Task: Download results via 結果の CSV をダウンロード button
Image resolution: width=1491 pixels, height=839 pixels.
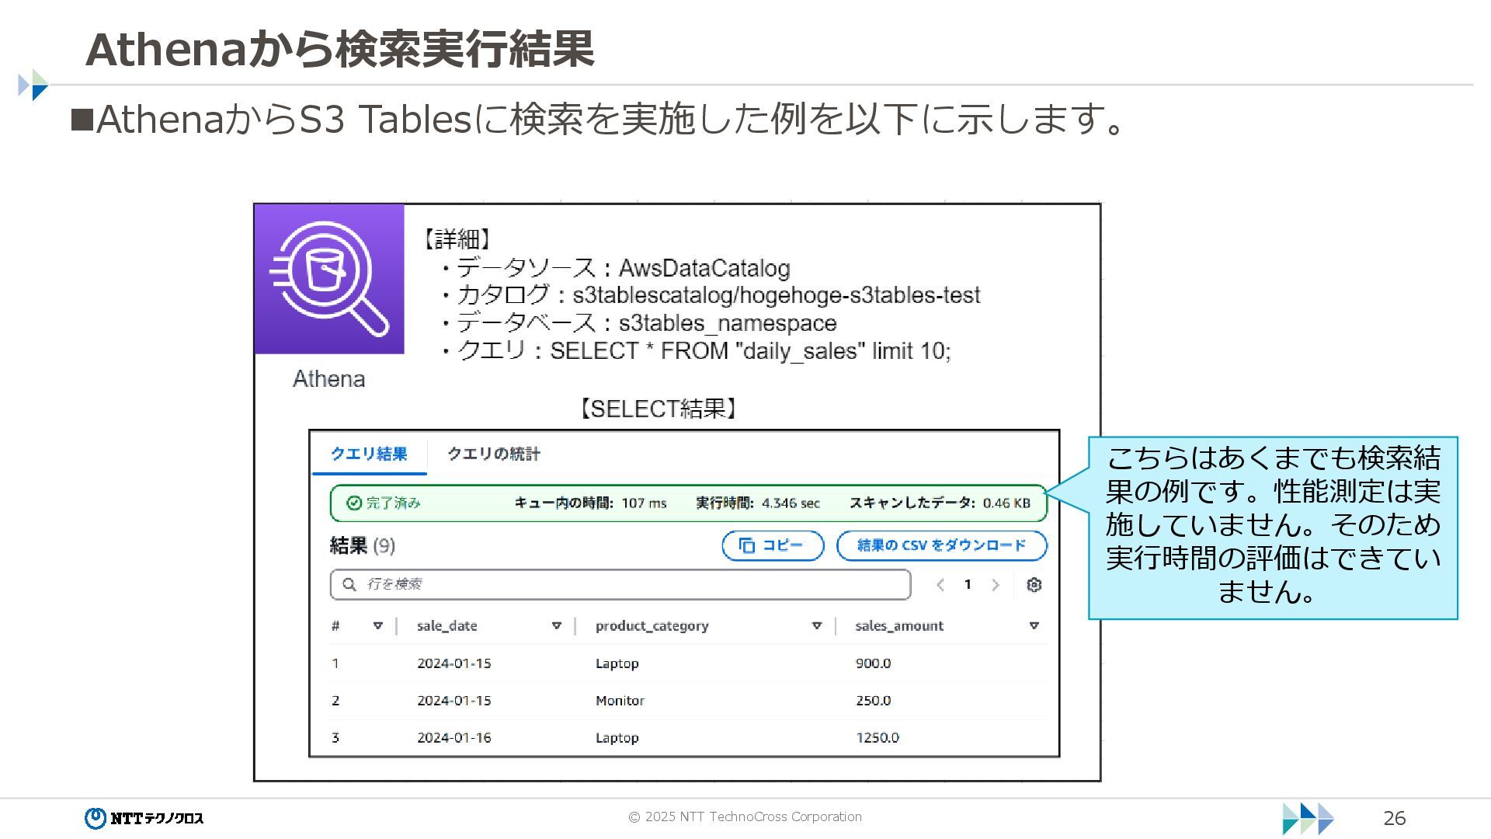Action: coord(942,546)
